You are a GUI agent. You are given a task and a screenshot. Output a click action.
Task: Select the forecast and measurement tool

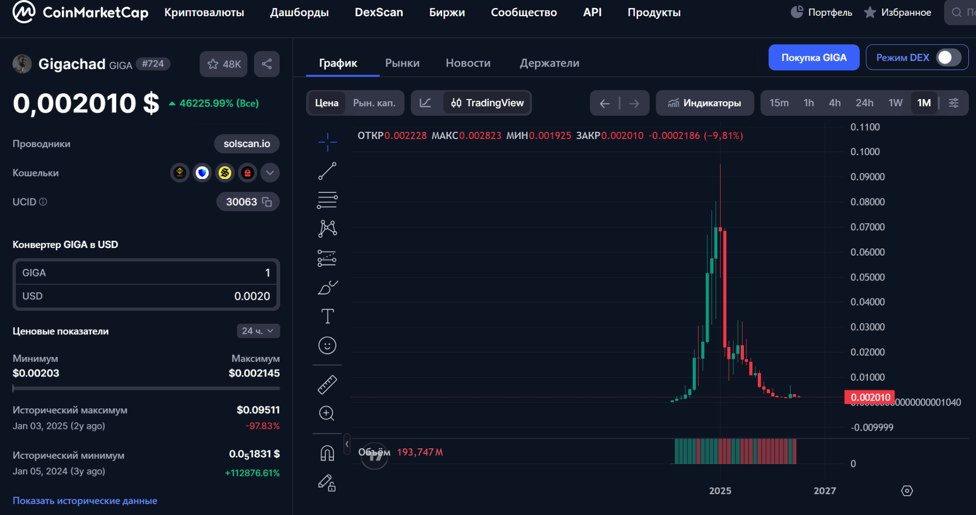[x=327, y=258]
